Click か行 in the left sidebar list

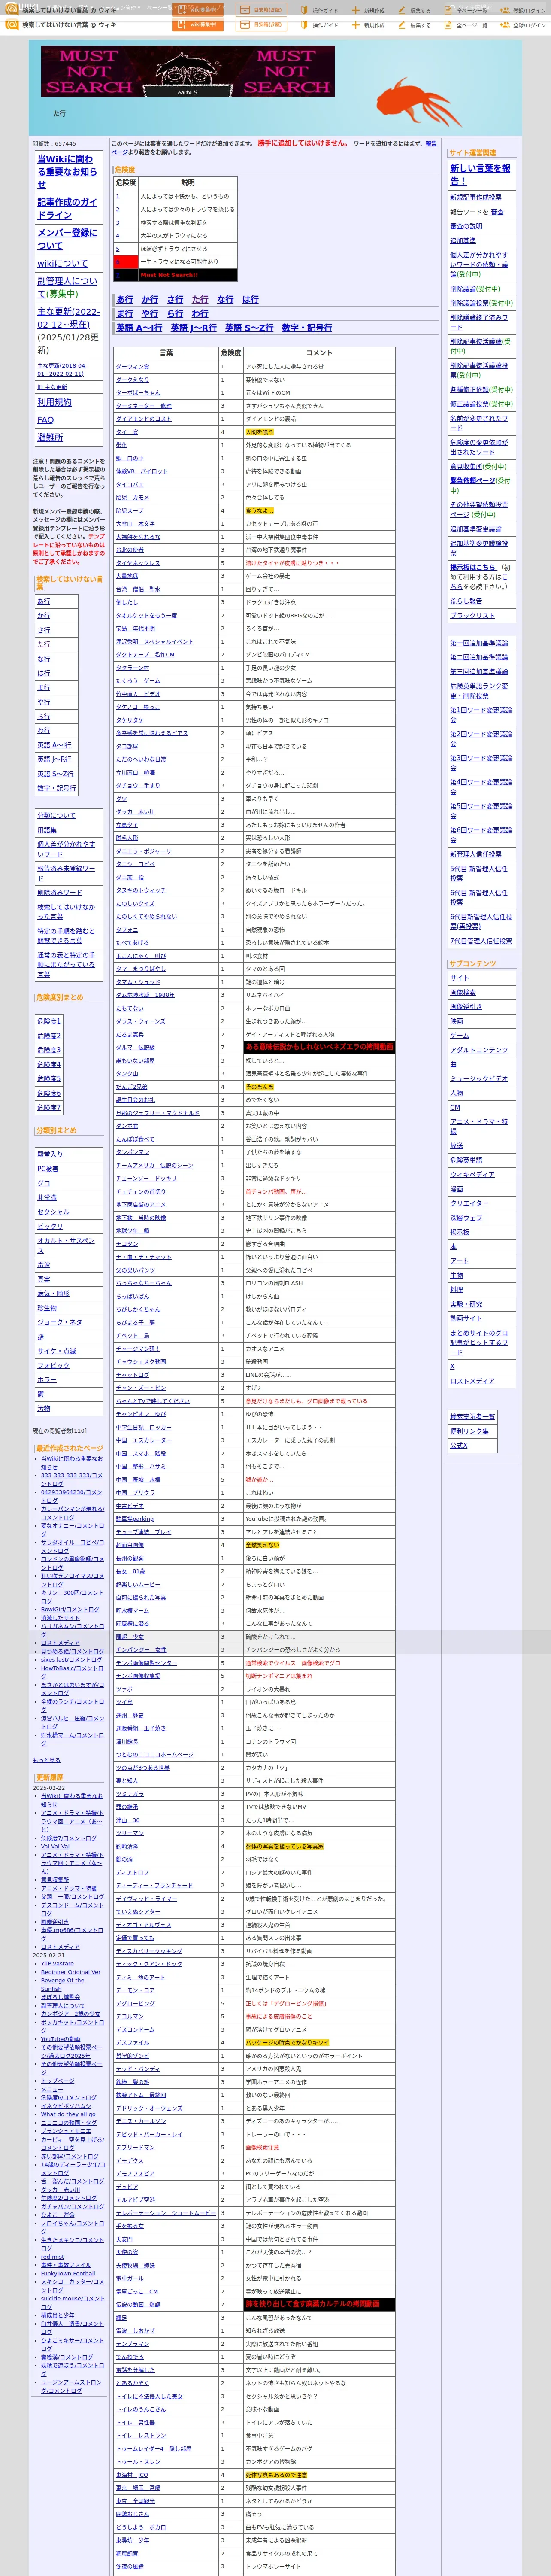tap(44, 616)
